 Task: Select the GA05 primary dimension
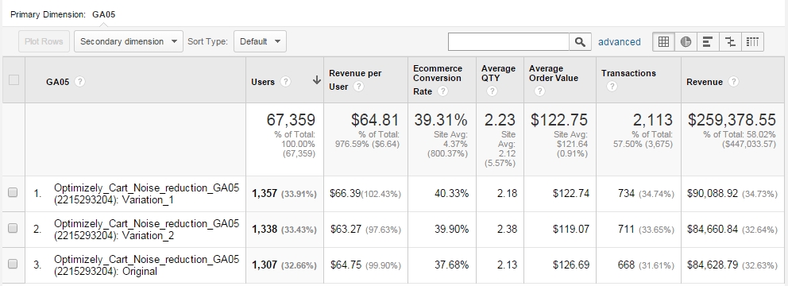[103, 14]
